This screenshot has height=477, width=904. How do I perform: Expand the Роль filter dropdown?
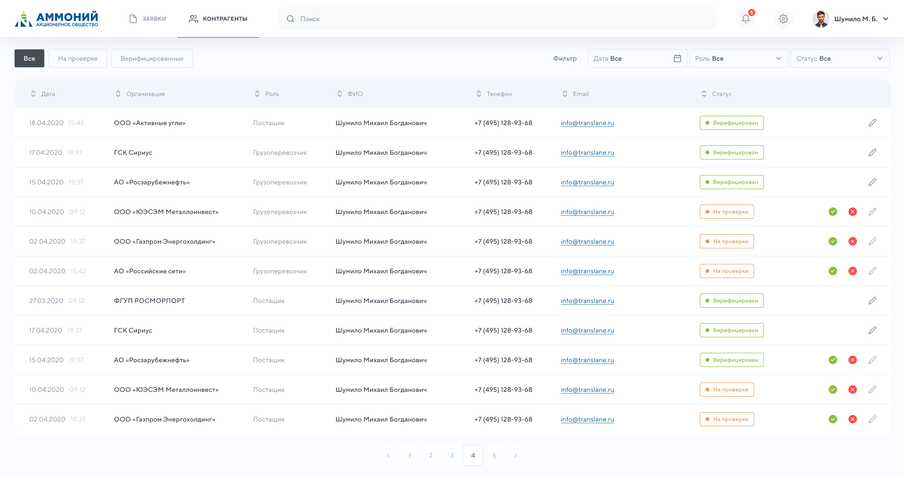point(739,58)
